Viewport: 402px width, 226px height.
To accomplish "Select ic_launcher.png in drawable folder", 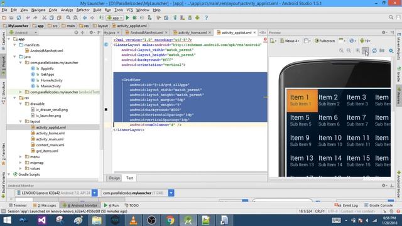I will (46, 116).
